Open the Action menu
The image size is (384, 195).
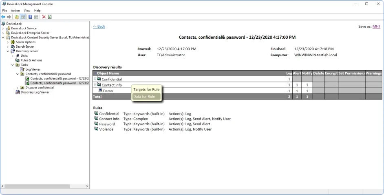pyautogui.click(x=15, y=11)
